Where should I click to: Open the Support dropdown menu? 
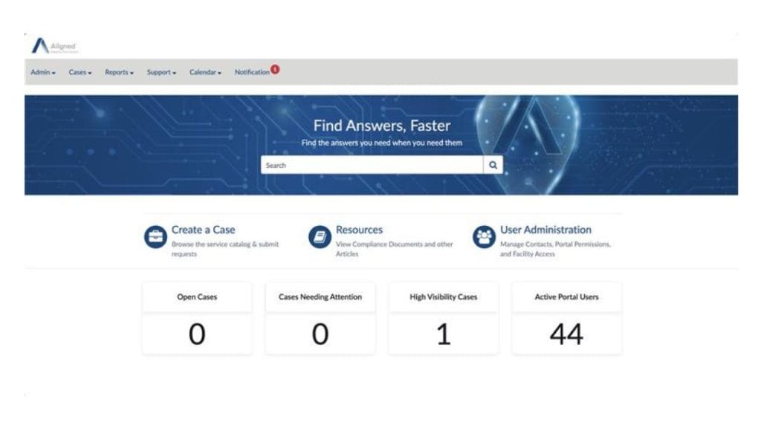pyautogui.click(x=161, y=72)
